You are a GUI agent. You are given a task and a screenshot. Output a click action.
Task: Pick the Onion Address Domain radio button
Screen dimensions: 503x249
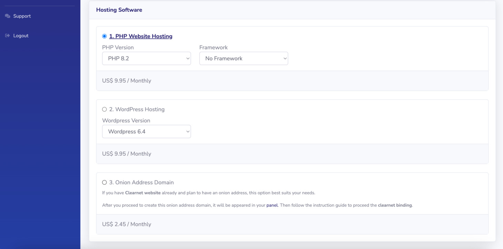click(104, 182)
